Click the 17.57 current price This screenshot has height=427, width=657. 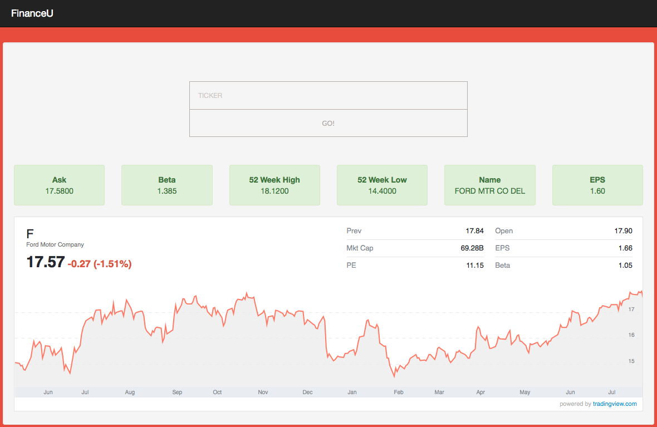(x=45, y=262)
